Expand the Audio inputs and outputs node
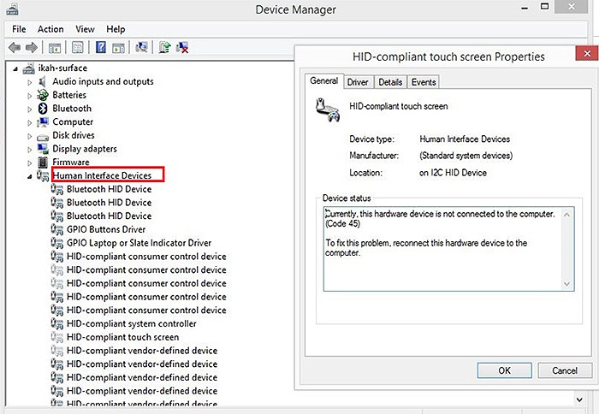The image size is (599, 414). point(30,82)
